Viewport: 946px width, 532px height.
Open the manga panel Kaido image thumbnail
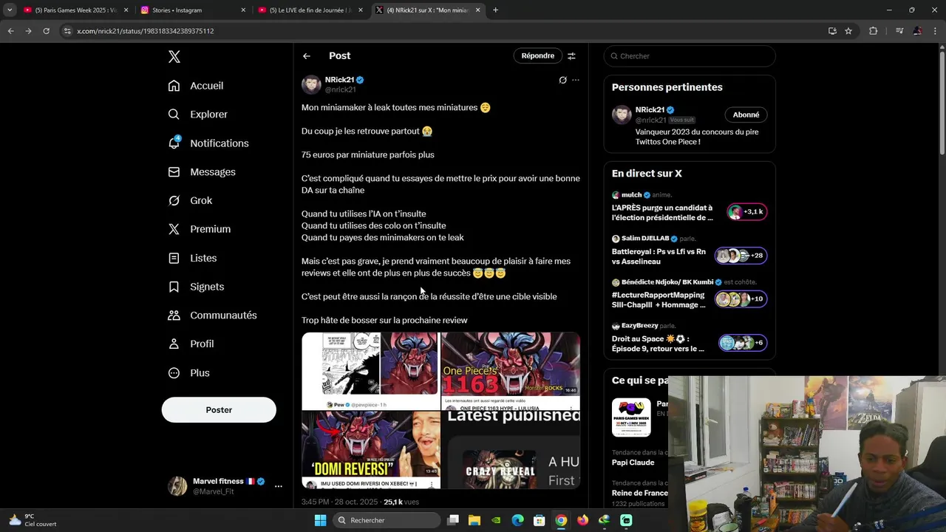[x=370, y=371]
